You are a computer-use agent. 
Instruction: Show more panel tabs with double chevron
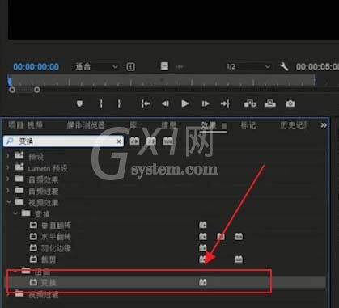coord(324,125)
